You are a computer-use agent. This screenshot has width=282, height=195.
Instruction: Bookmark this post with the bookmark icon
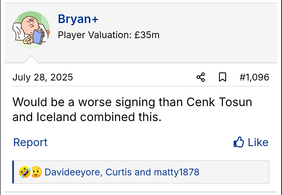coord(222,77)
